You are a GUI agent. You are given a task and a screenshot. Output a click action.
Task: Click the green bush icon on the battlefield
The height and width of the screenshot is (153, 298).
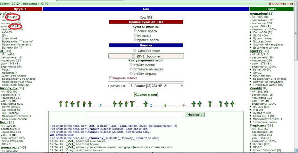166,105
